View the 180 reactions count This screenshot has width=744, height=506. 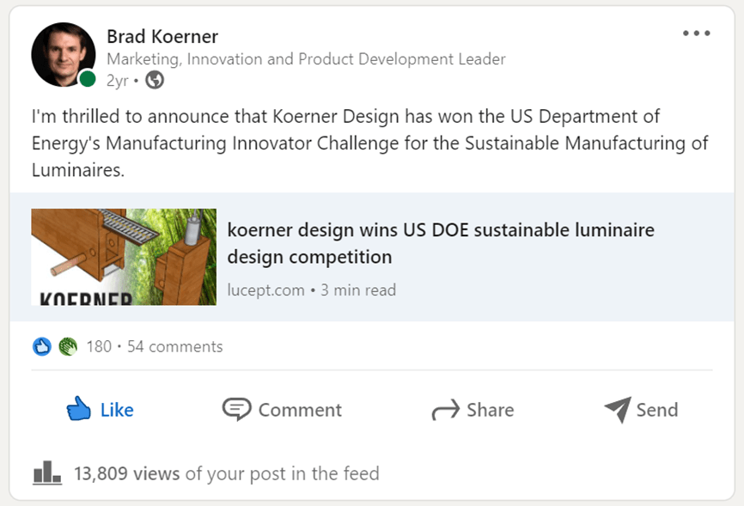coord(99,346)
